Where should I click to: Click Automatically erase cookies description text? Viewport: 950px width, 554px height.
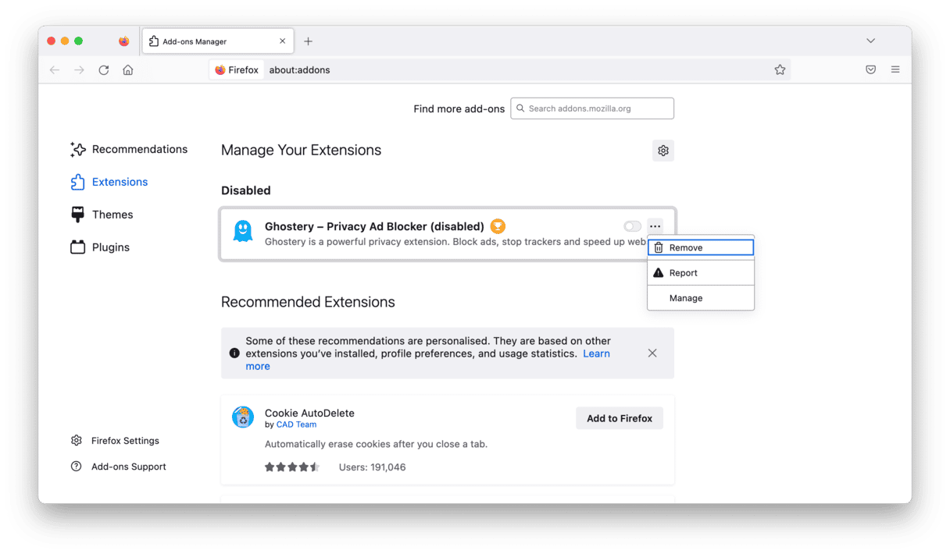click(376, 444)
